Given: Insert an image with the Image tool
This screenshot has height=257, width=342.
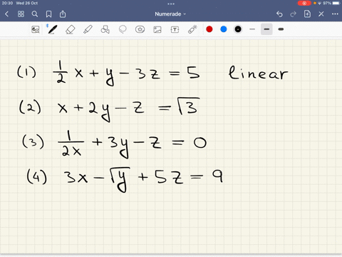Looking at the screenshot, I should [157, 29].
